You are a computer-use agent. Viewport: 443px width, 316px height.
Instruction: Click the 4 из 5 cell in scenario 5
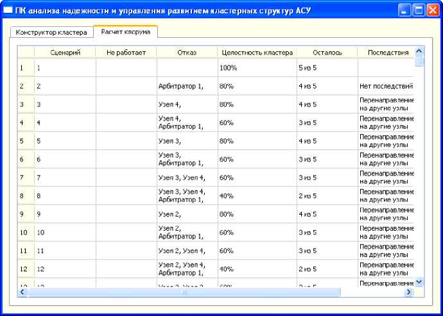pos(327,141)
